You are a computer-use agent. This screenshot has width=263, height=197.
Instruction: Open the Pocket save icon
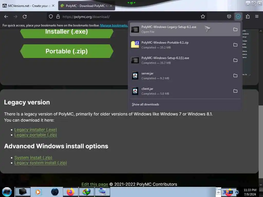click(229, 16)
